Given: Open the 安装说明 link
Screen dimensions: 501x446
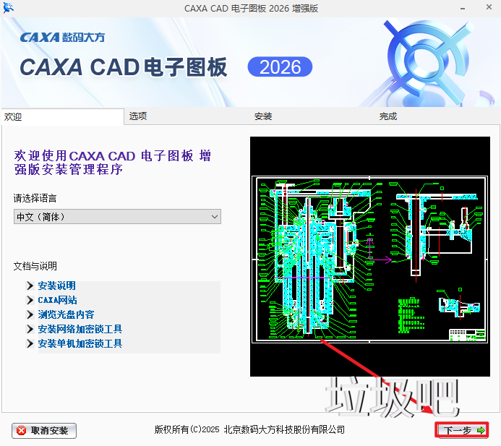Looking at the screenshot, I should pyautogui.click(x=56, y=286).
